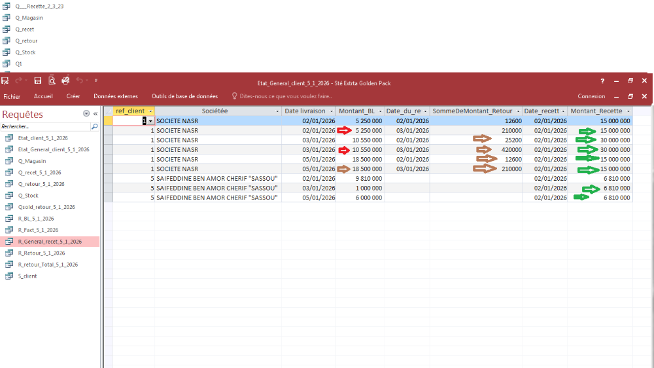Expand the Montant_Recette column dropdown arrow
This screenshot has height=368, width=654.
tap(628, 111)
